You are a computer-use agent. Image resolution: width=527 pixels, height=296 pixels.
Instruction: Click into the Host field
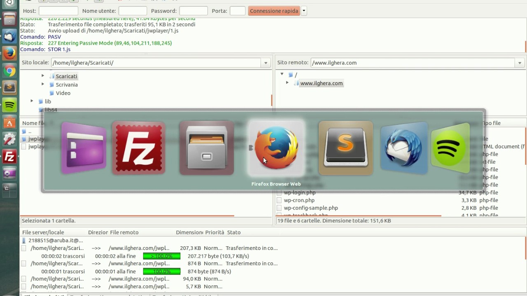click(58, 11)
